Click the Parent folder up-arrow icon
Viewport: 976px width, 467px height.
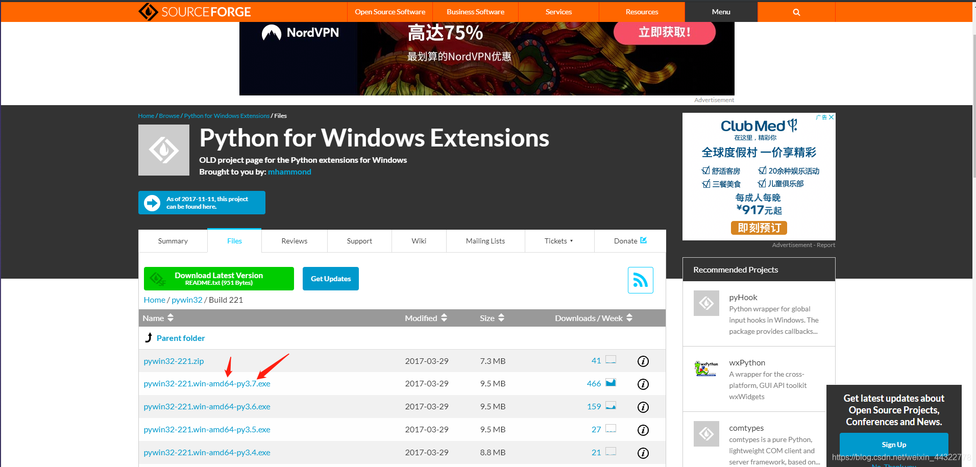149,337
